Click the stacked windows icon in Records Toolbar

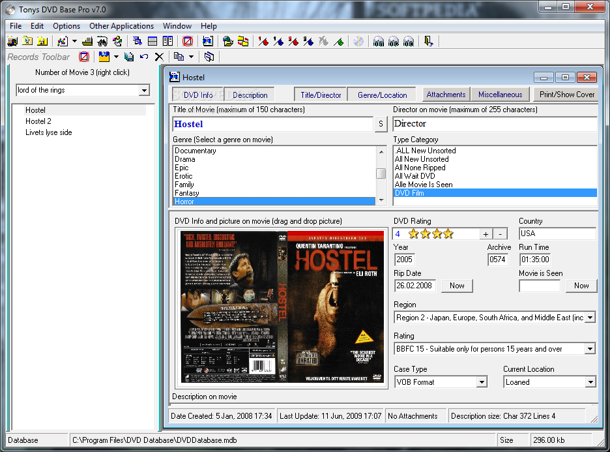point(209,57)
